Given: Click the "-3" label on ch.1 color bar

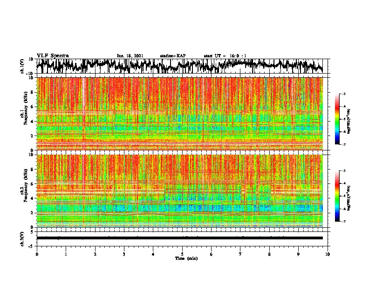Looking at the screenshot, I should pos(343,94).
